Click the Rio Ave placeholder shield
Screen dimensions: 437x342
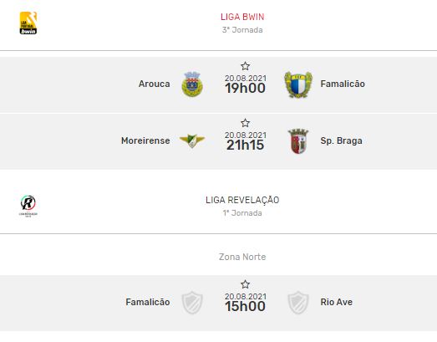pos(298,303)
